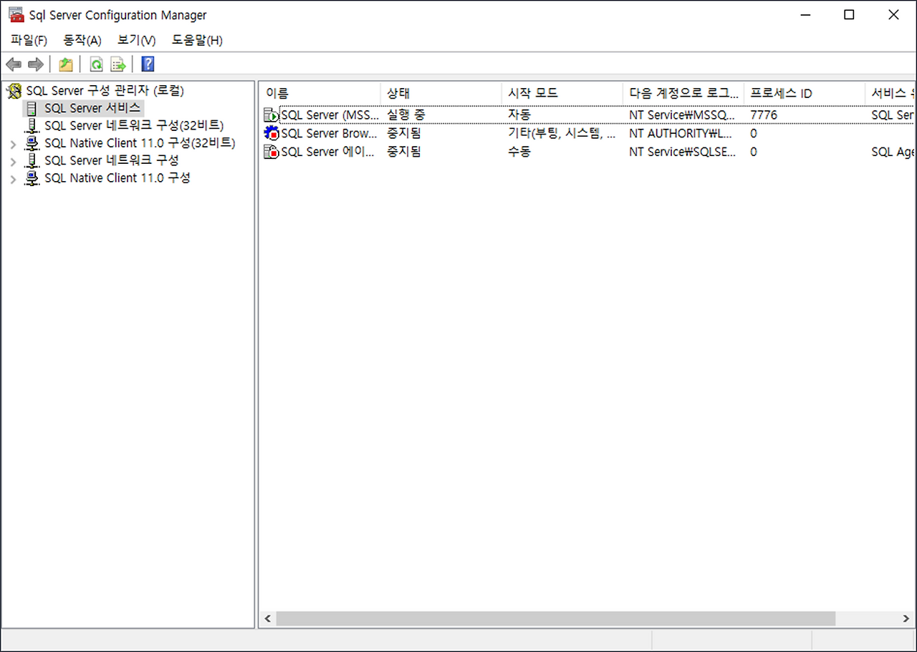This screenshot has height=652, width=917.
Task: Open the 동작(A) menu
Action: click(81, 40)
